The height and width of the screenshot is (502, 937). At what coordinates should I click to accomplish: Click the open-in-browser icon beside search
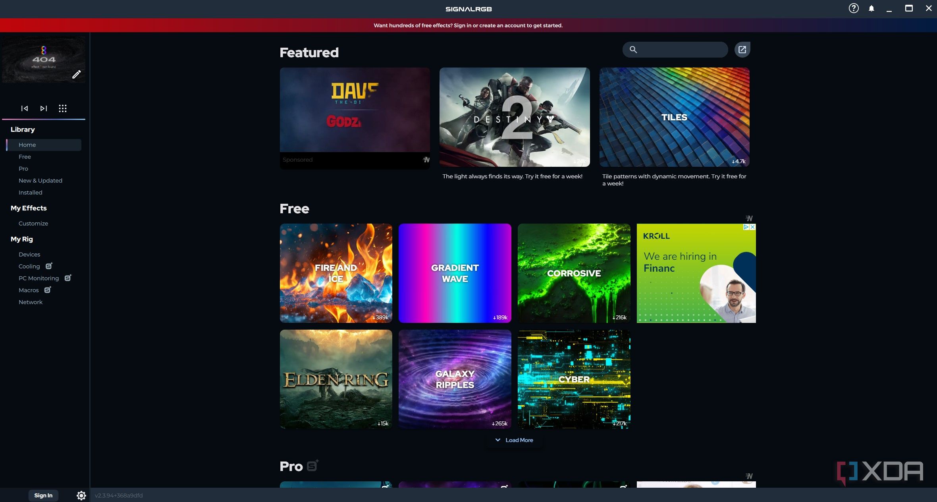(742, 50)
